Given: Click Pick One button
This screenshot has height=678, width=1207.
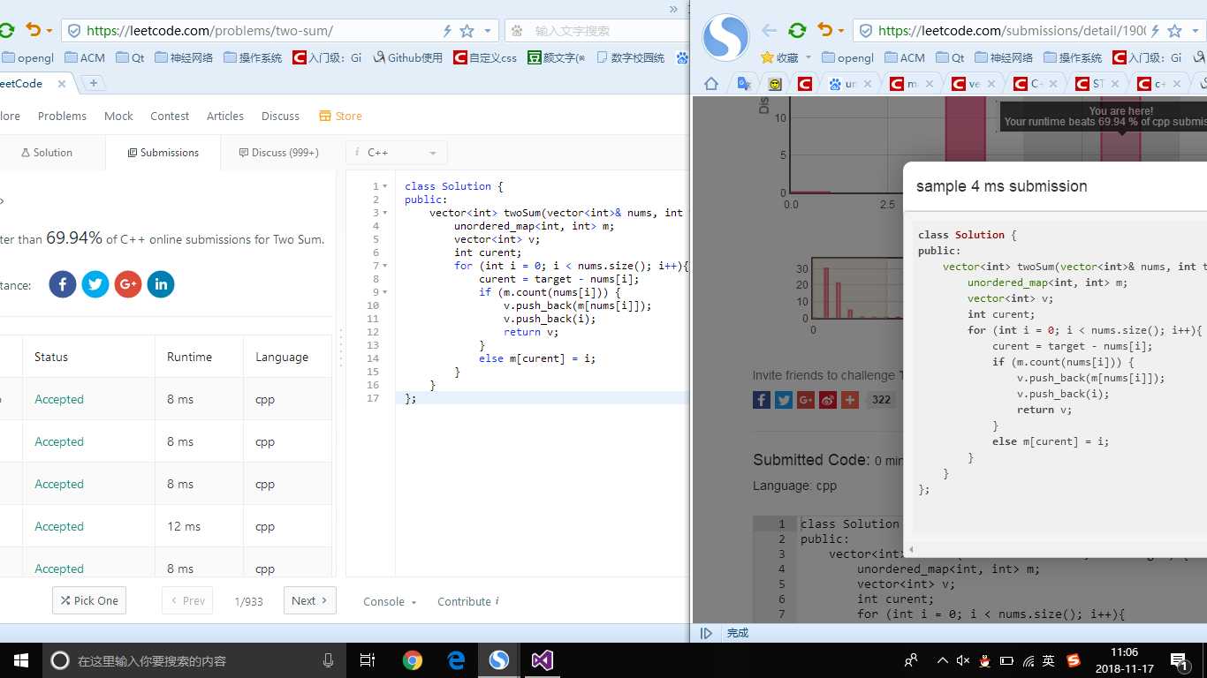Looking at the screenshot, I should [89, 600].
